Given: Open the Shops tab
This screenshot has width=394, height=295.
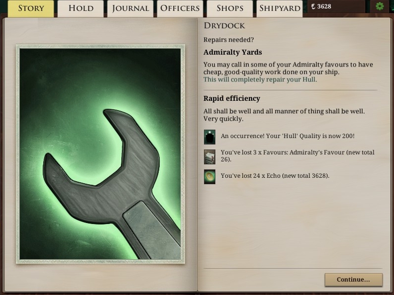Looking at the screenshot, I should [x=230, y=8].
